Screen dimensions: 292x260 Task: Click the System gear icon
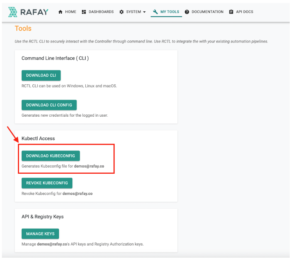click(122, 12)
